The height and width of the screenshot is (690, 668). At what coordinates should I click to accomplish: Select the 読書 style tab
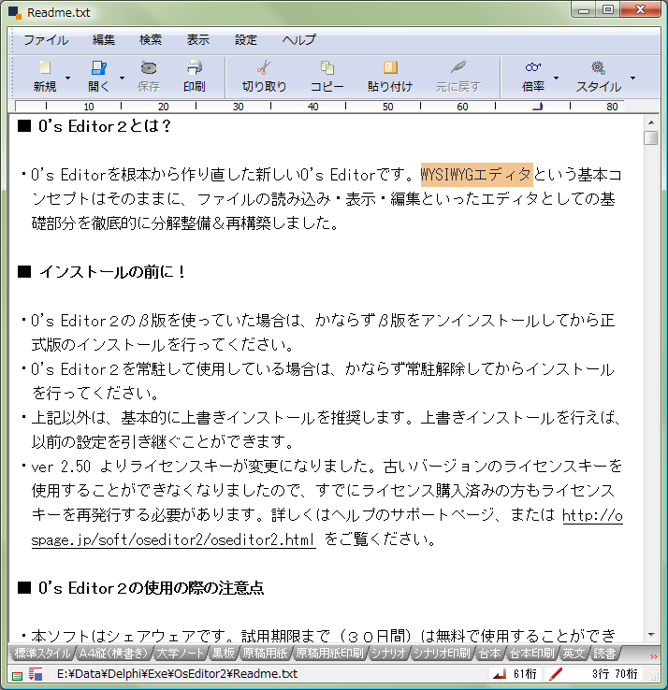pos(604,654)
